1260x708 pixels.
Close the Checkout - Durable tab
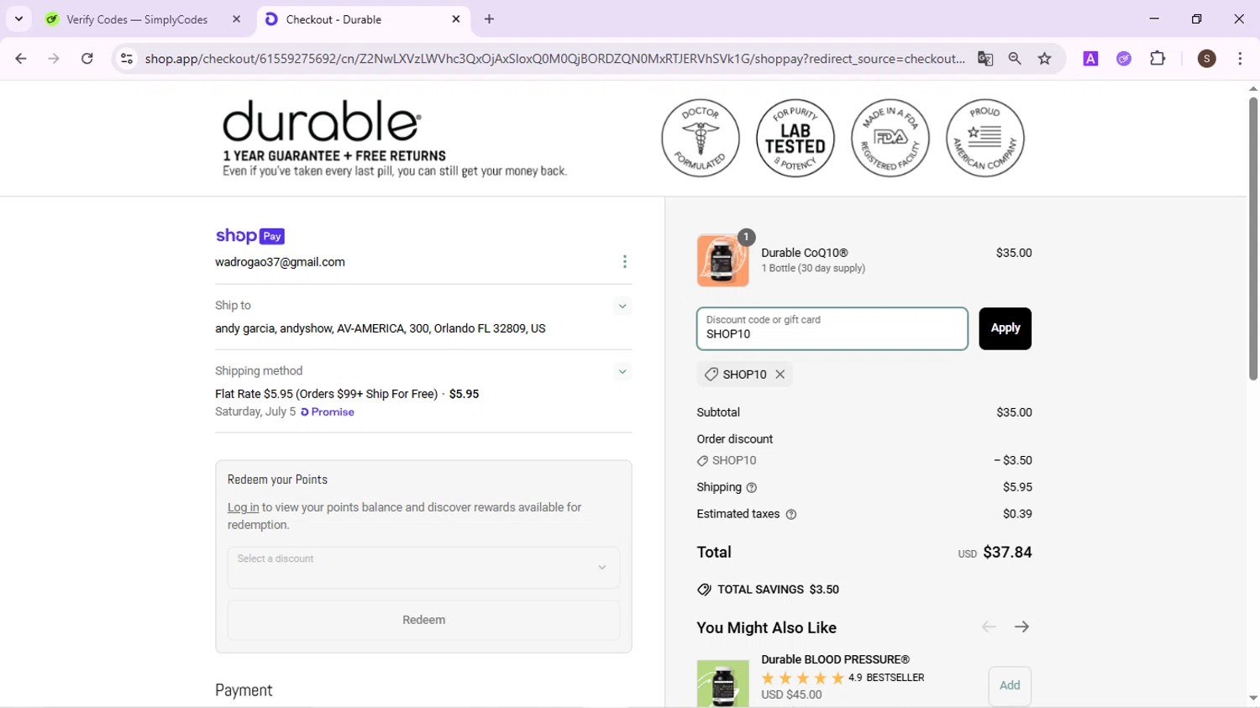(x=456, y=18)
